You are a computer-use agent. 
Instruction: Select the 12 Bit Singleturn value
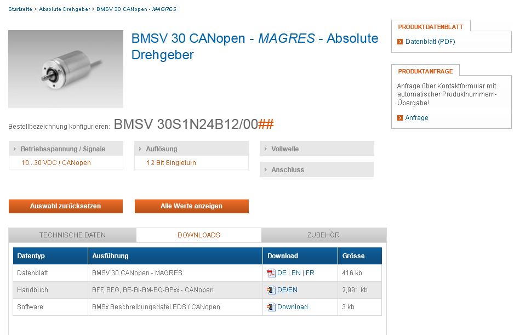point(172,163)
